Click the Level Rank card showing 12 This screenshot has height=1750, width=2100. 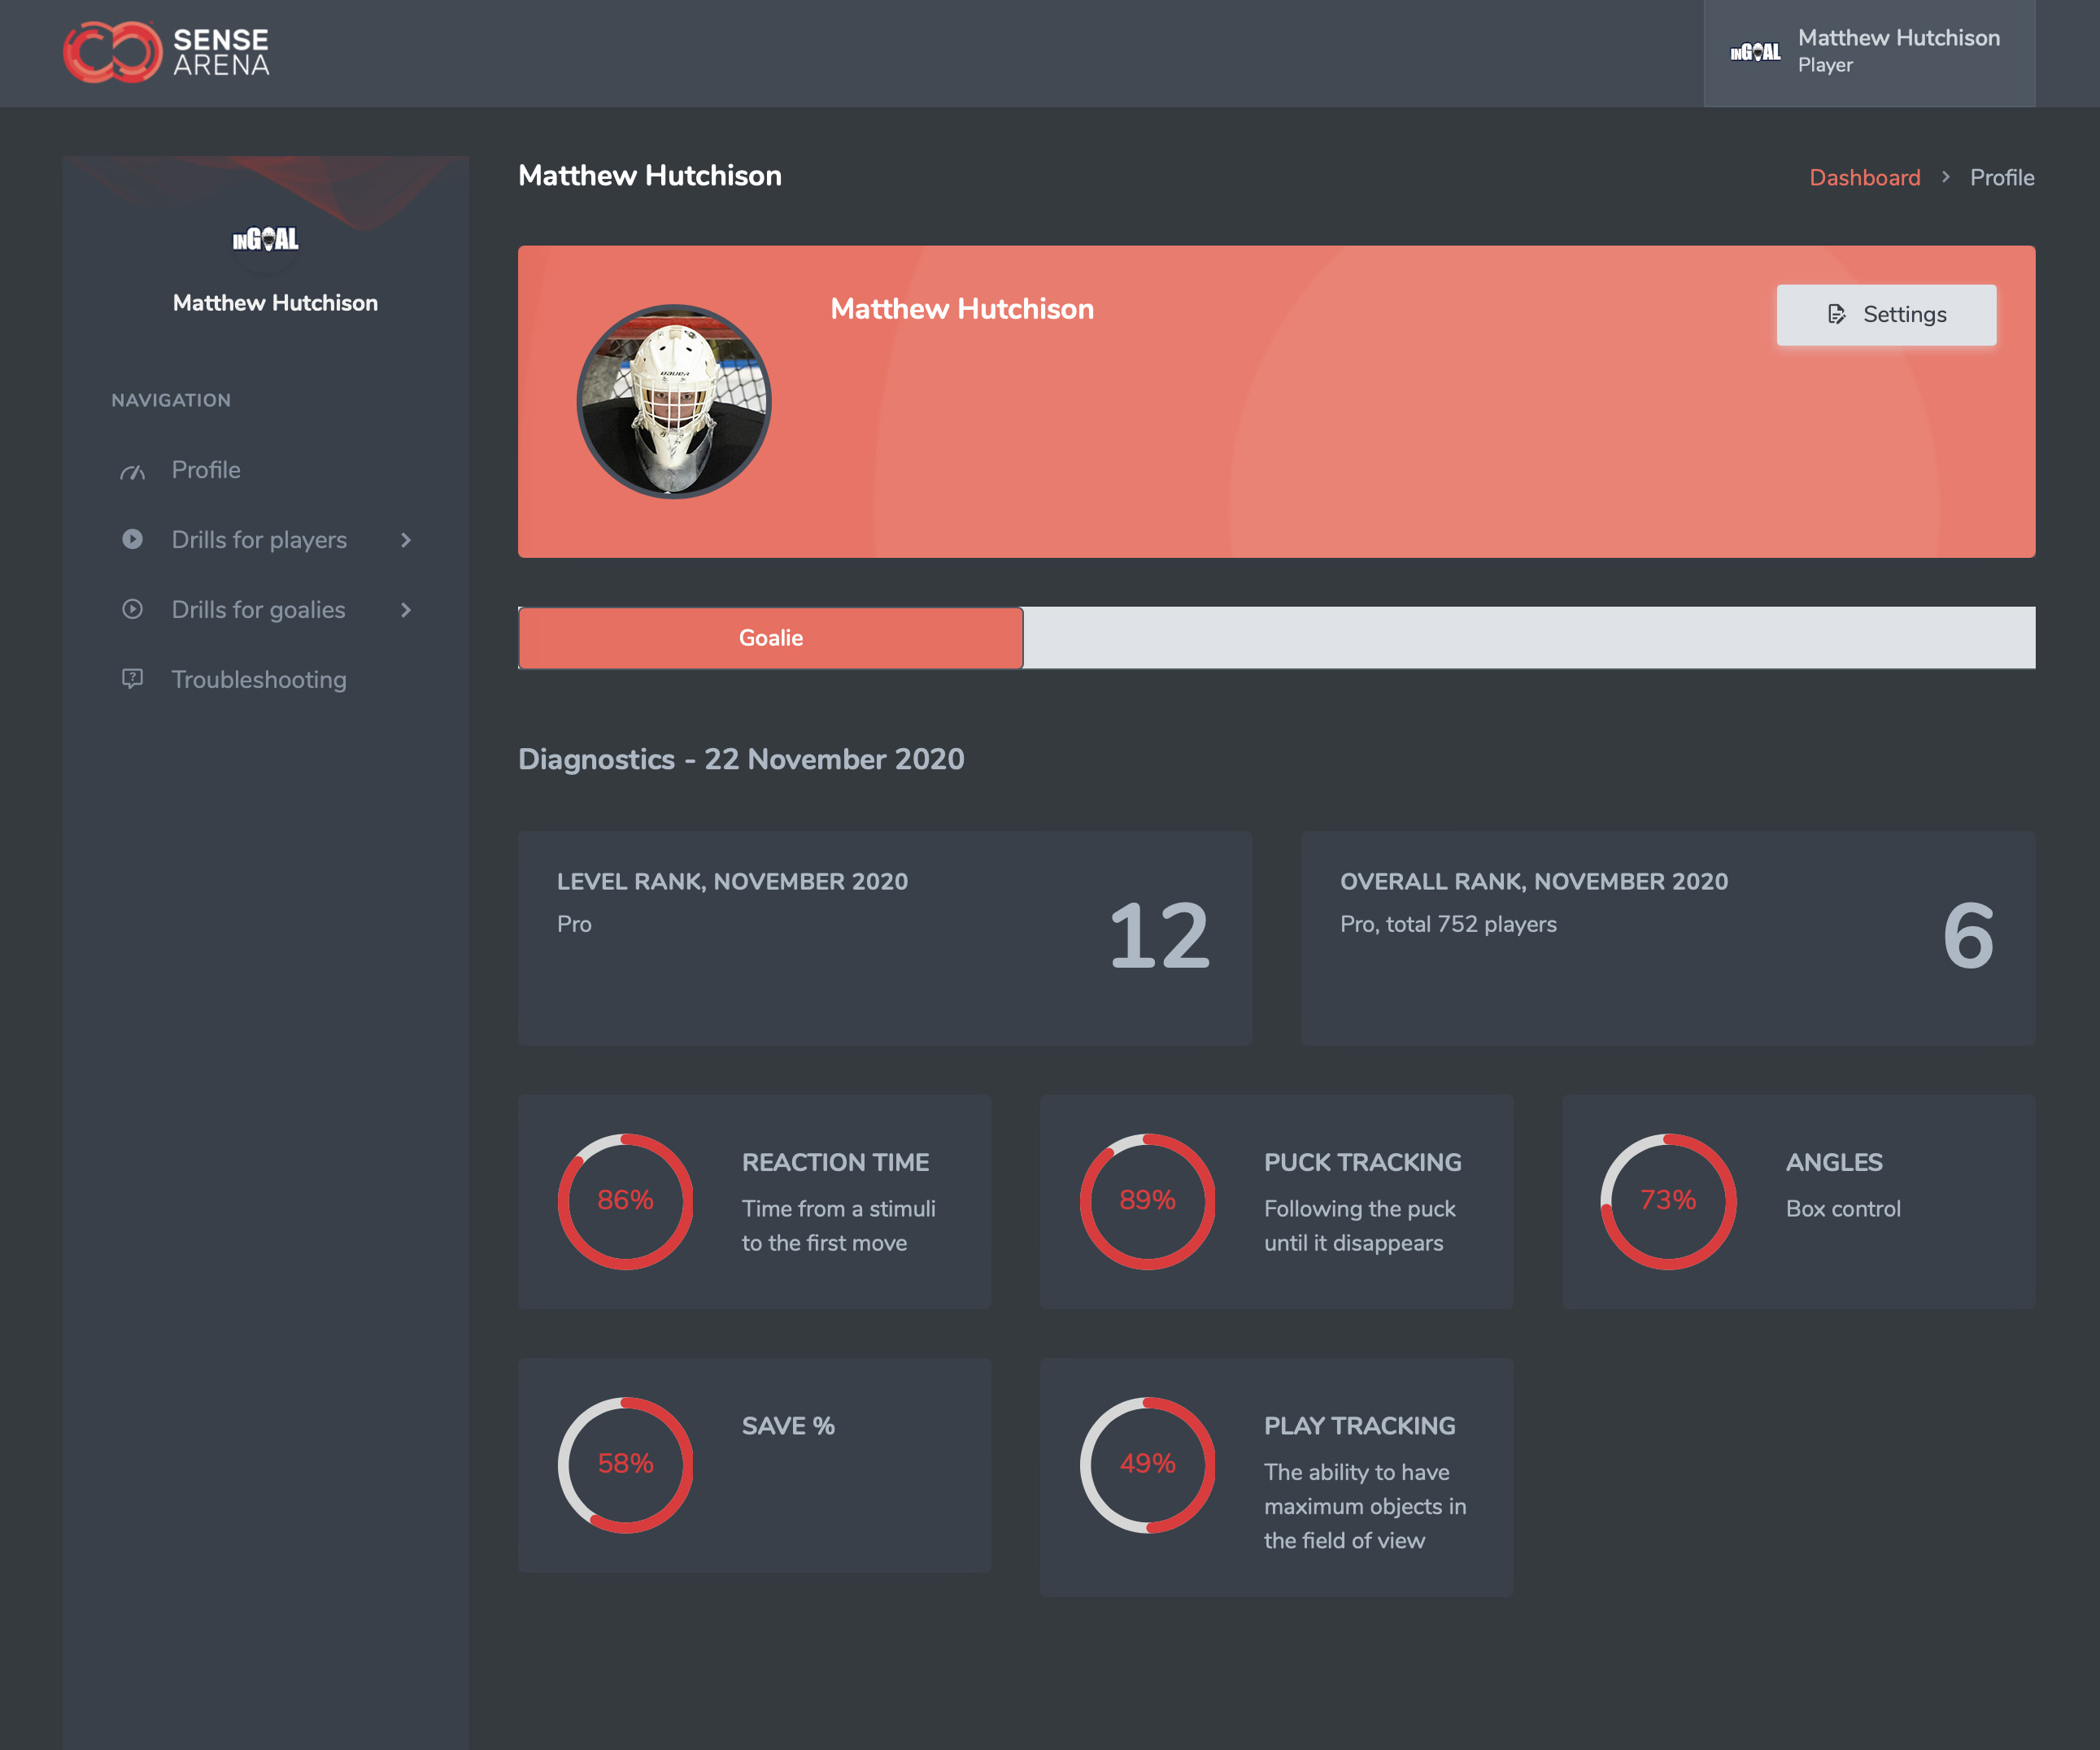(x=884, y=938)
